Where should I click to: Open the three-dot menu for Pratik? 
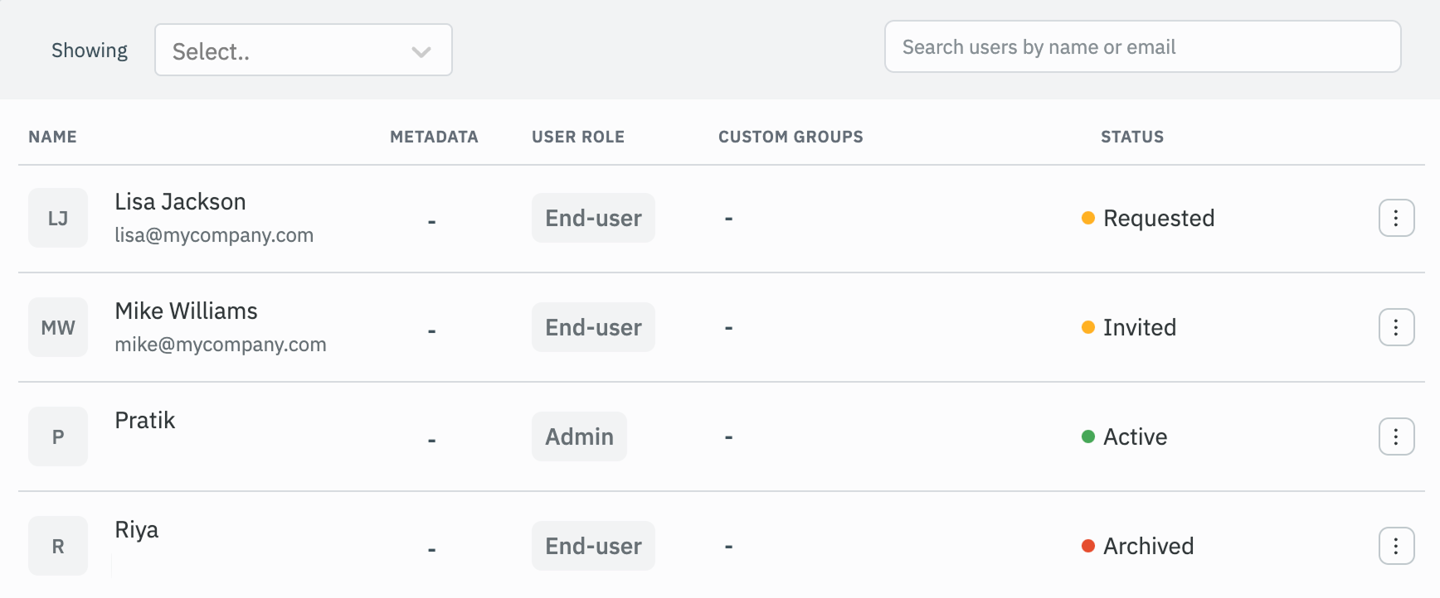coord(1396,436)
